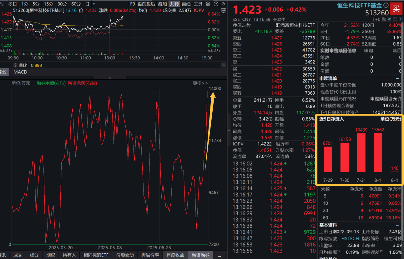Open the 工具 tools icon
This screenshot has height=259, width=404.
199,4
